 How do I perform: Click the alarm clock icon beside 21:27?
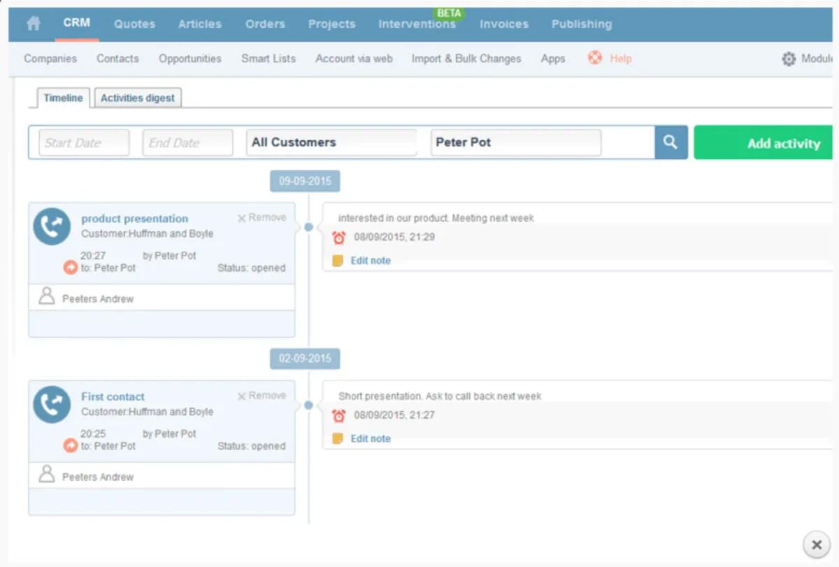[x=339, y=416]
